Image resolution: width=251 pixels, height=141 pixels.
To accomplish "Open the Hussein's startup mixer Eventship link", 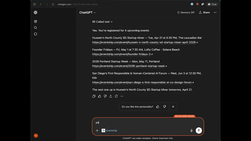I will click(x=145, y=42).
